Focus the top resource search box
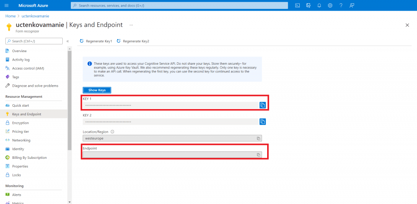Image resolution: width=417 pixels, height=204 pixels. coord(179,5)
